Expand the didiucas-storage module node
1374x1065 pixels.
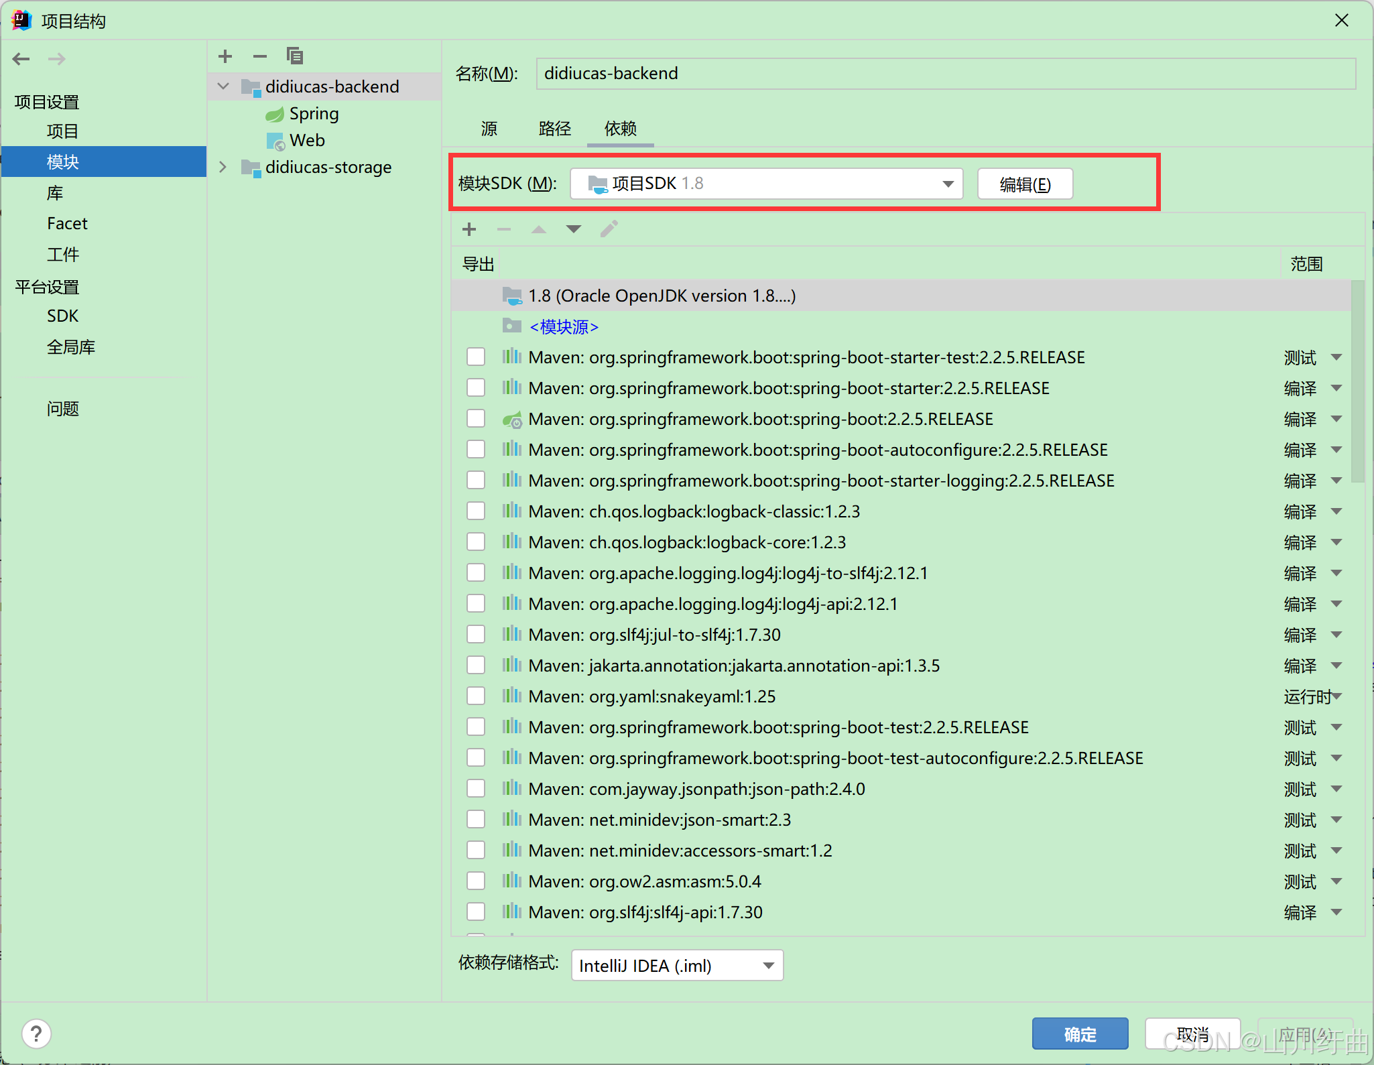(x=223, y=167)
